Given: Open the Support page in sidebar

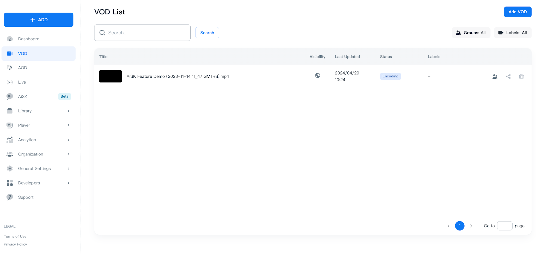Looking at the screenshot, I should [26, 197].
